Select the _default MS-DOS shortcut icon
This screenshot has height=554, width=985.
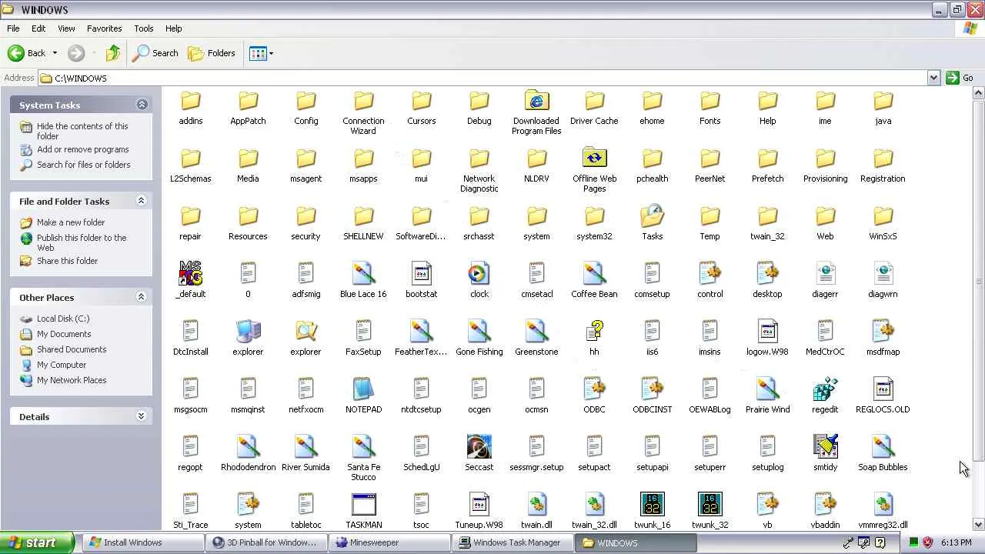(x=190, y=274)
